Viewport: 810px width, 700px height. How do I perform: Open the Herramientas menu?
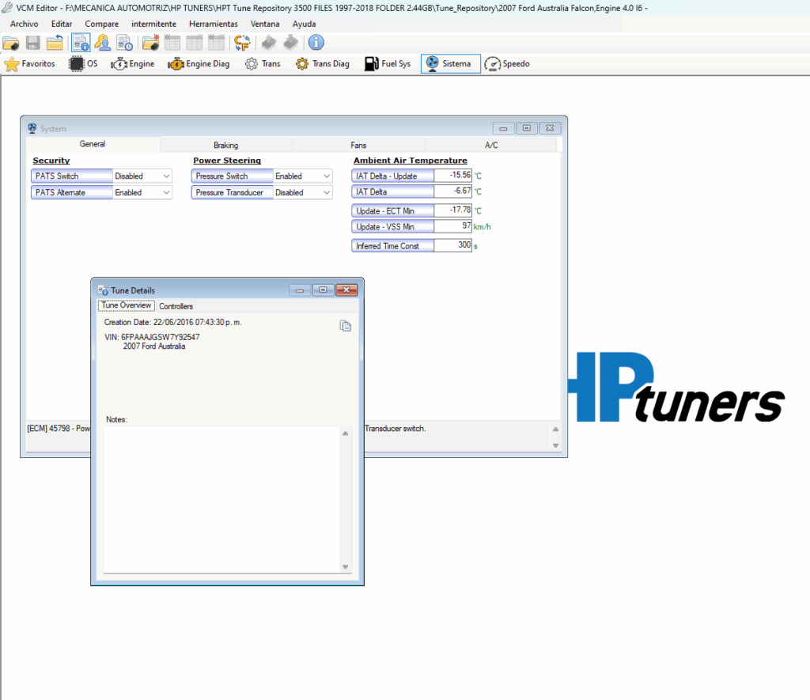214,24
